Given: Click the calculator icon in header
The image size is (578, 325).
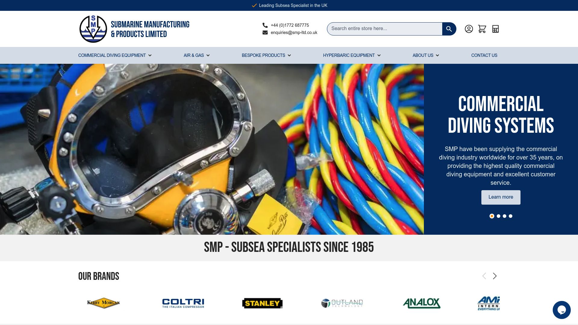Looking at the screenshot, I should pyautogui.click(x=496, y=29).
